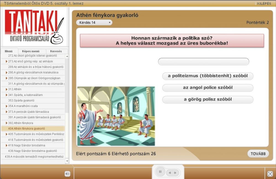Open 353.Spárta gyakorló in the menu list
Screen dimensions: 276x179
coord(21,100)
